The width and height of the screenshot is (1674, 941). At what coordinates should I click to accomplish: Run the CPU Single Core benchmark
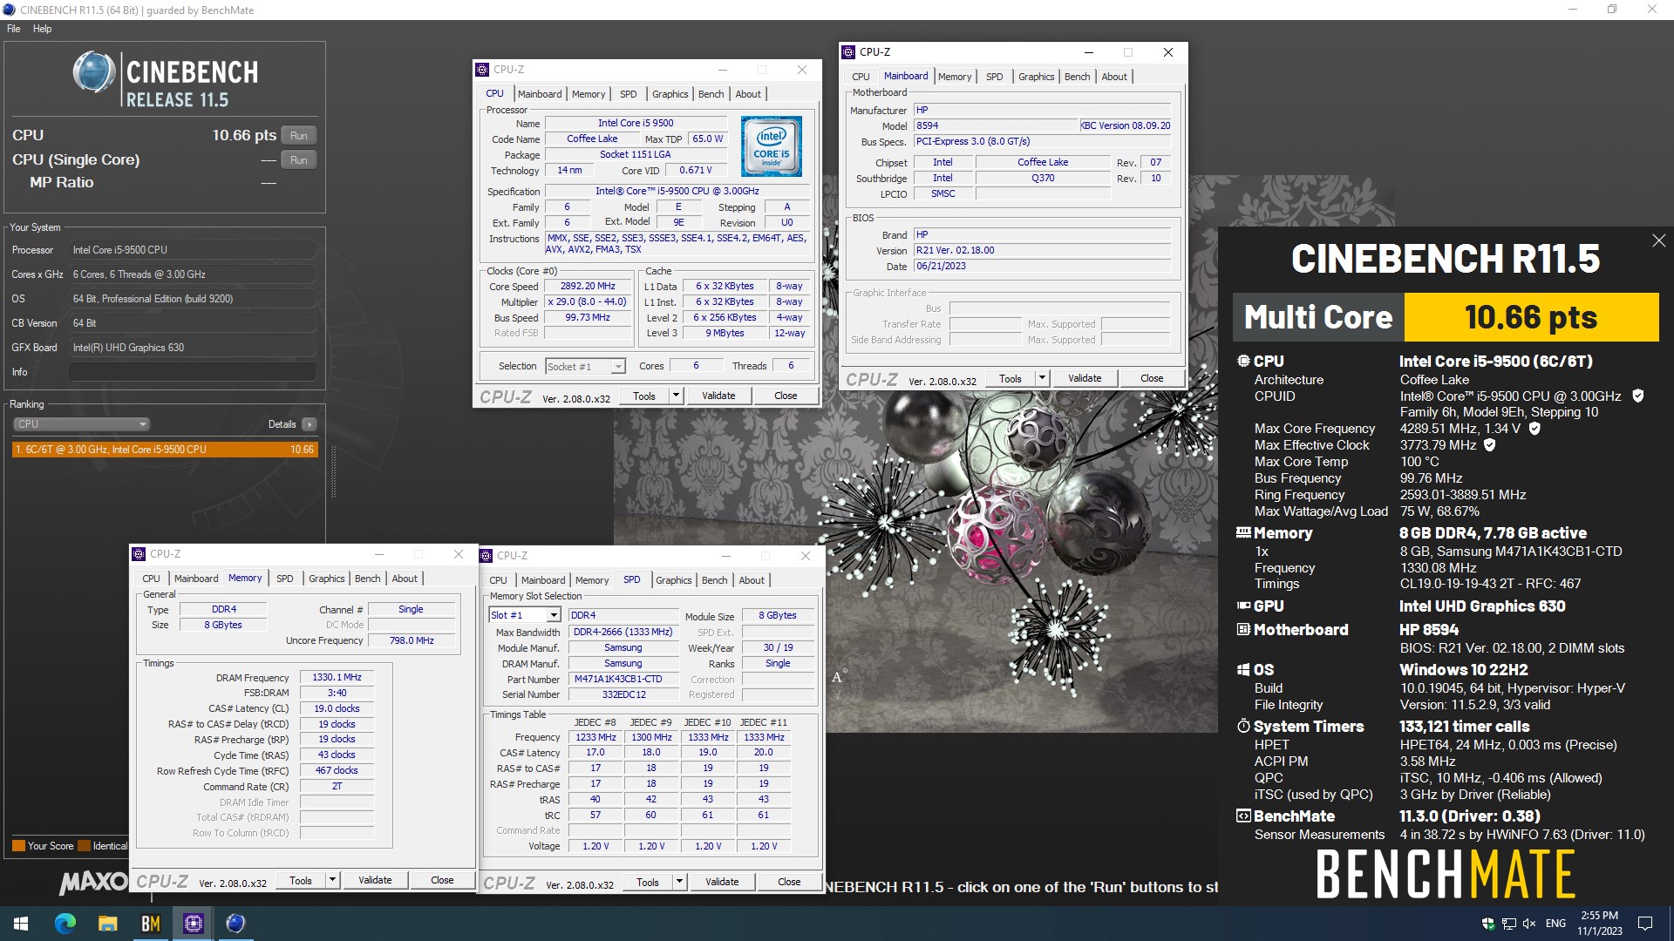pyautogui.click(x=299, y=160)
